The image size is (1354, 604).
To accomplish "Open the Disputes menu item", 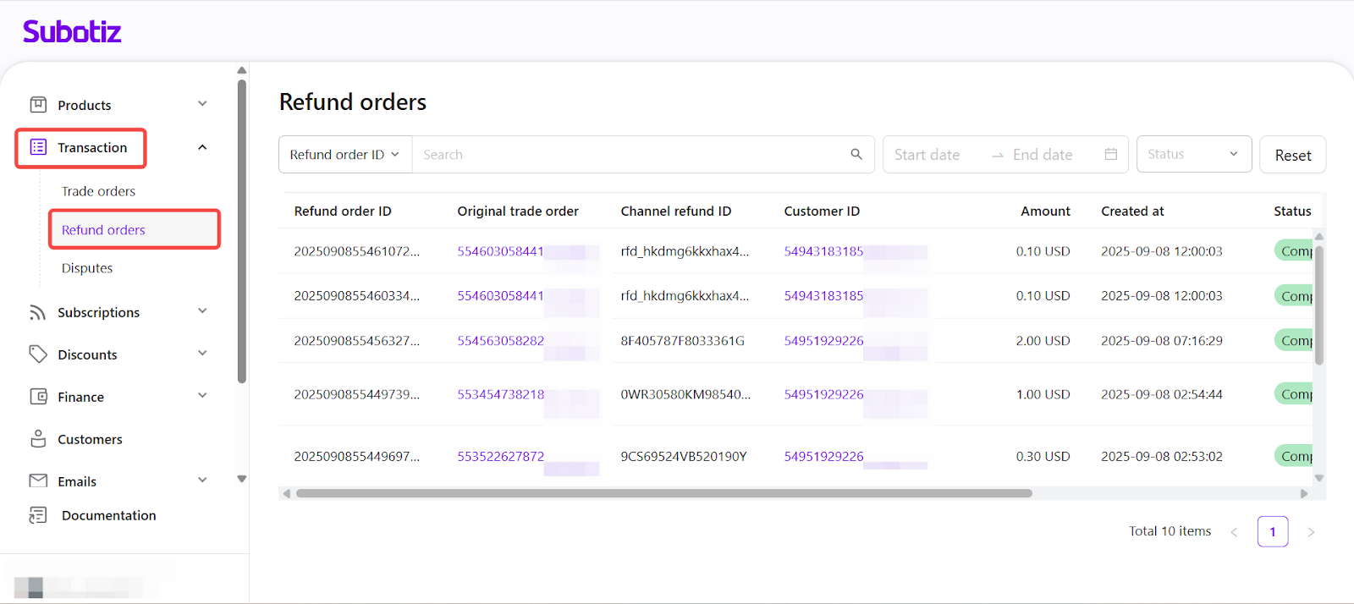I will pyautogui.click(x=87, y=268).
